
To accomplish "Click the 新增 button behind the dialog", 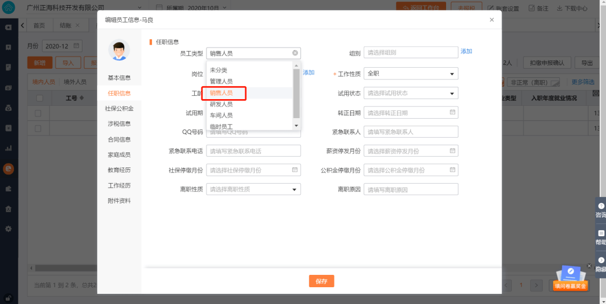I will [39, 63].
